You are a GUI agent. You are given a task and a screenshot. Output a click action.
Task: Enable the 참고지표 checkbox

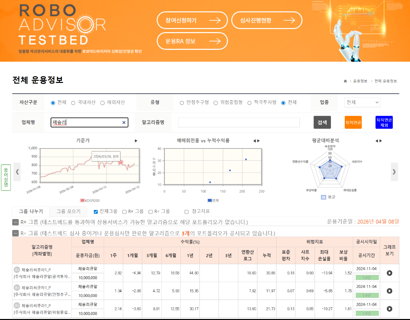click(x=187, y=212)
